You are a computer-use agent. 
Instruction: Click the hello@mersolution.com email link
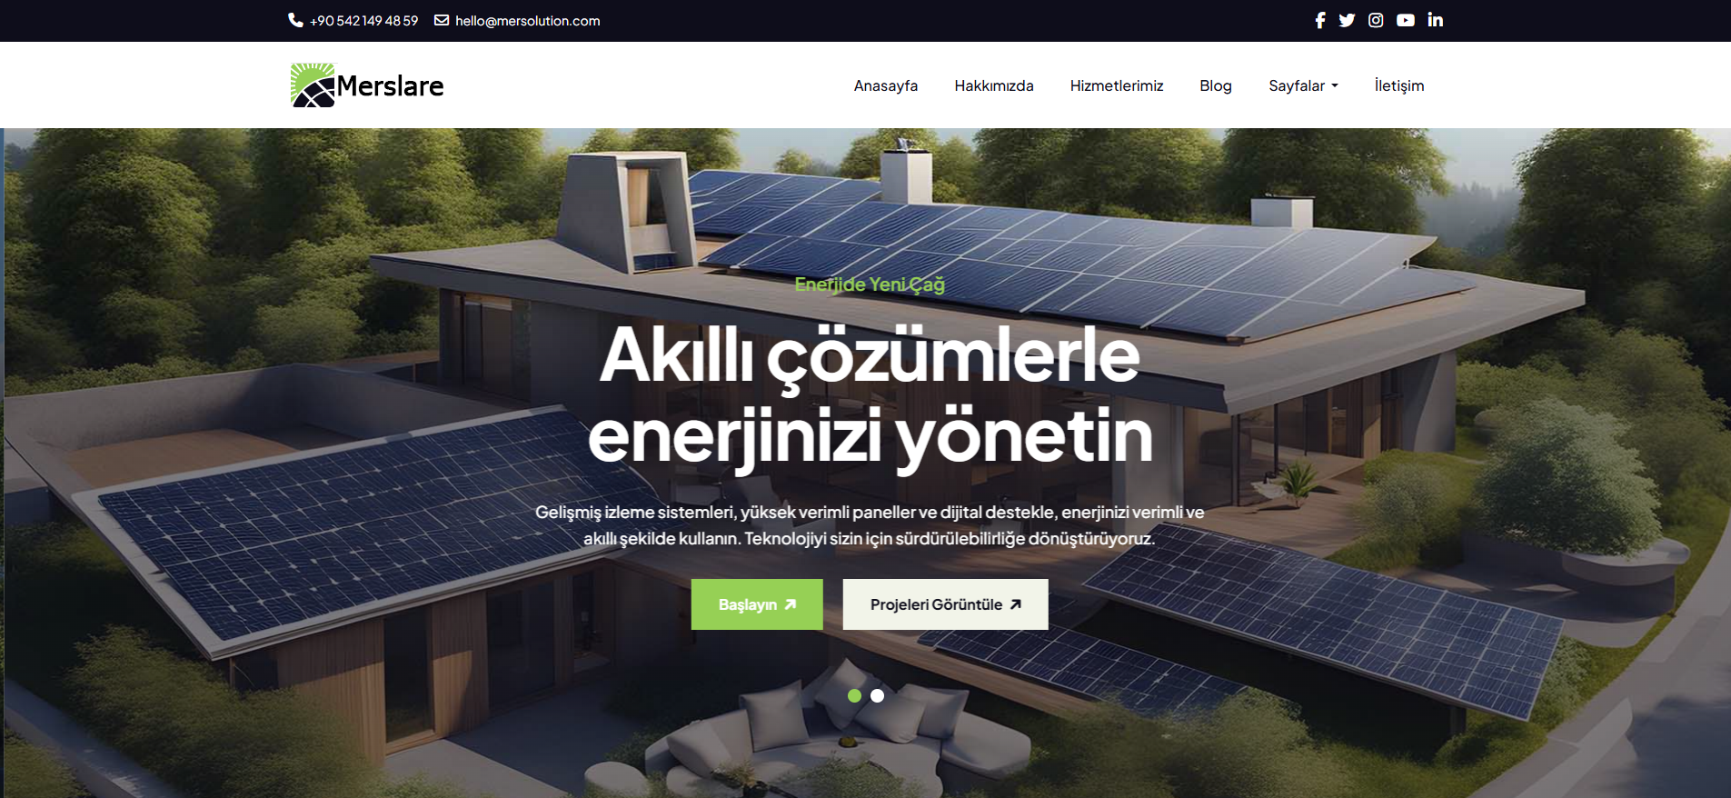point(528,20)
